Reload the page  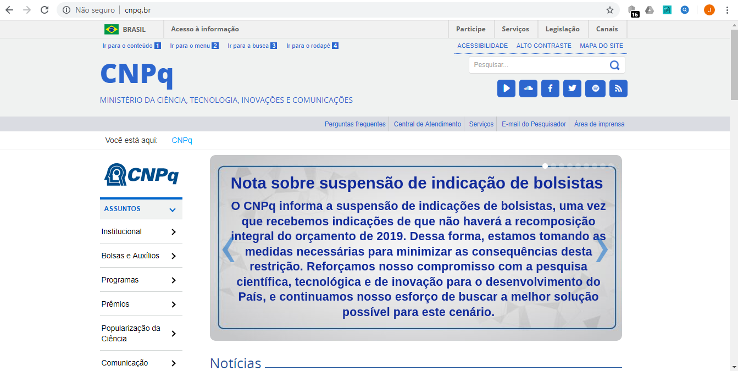point(45,10)
